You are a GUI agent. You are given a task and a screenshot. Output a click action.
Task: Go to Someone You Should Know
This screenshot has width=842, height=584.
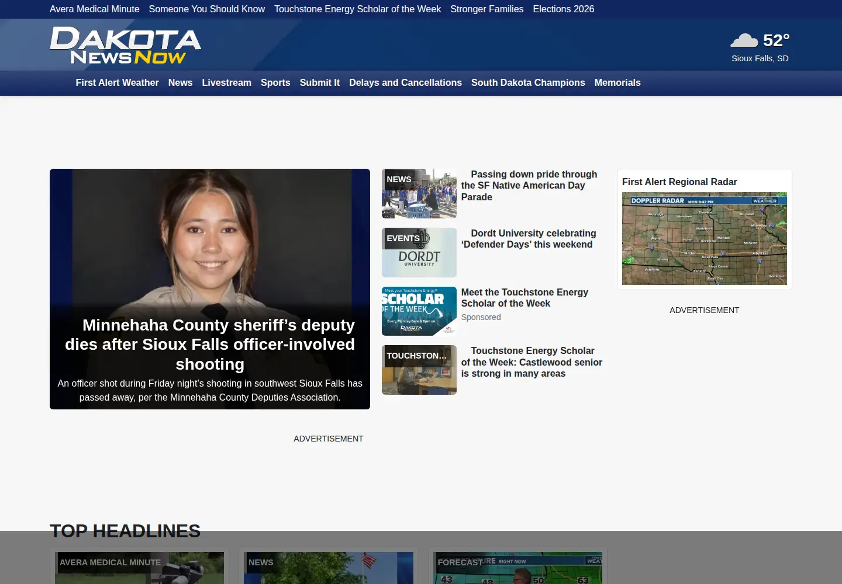click(207, 9)
